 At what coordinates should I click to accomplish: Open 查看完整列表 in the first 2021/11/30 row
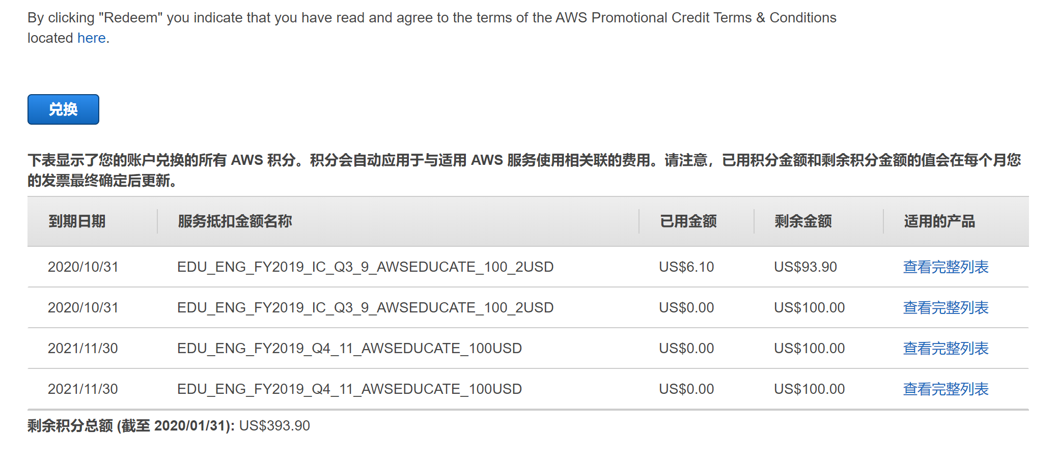(945, 349)
